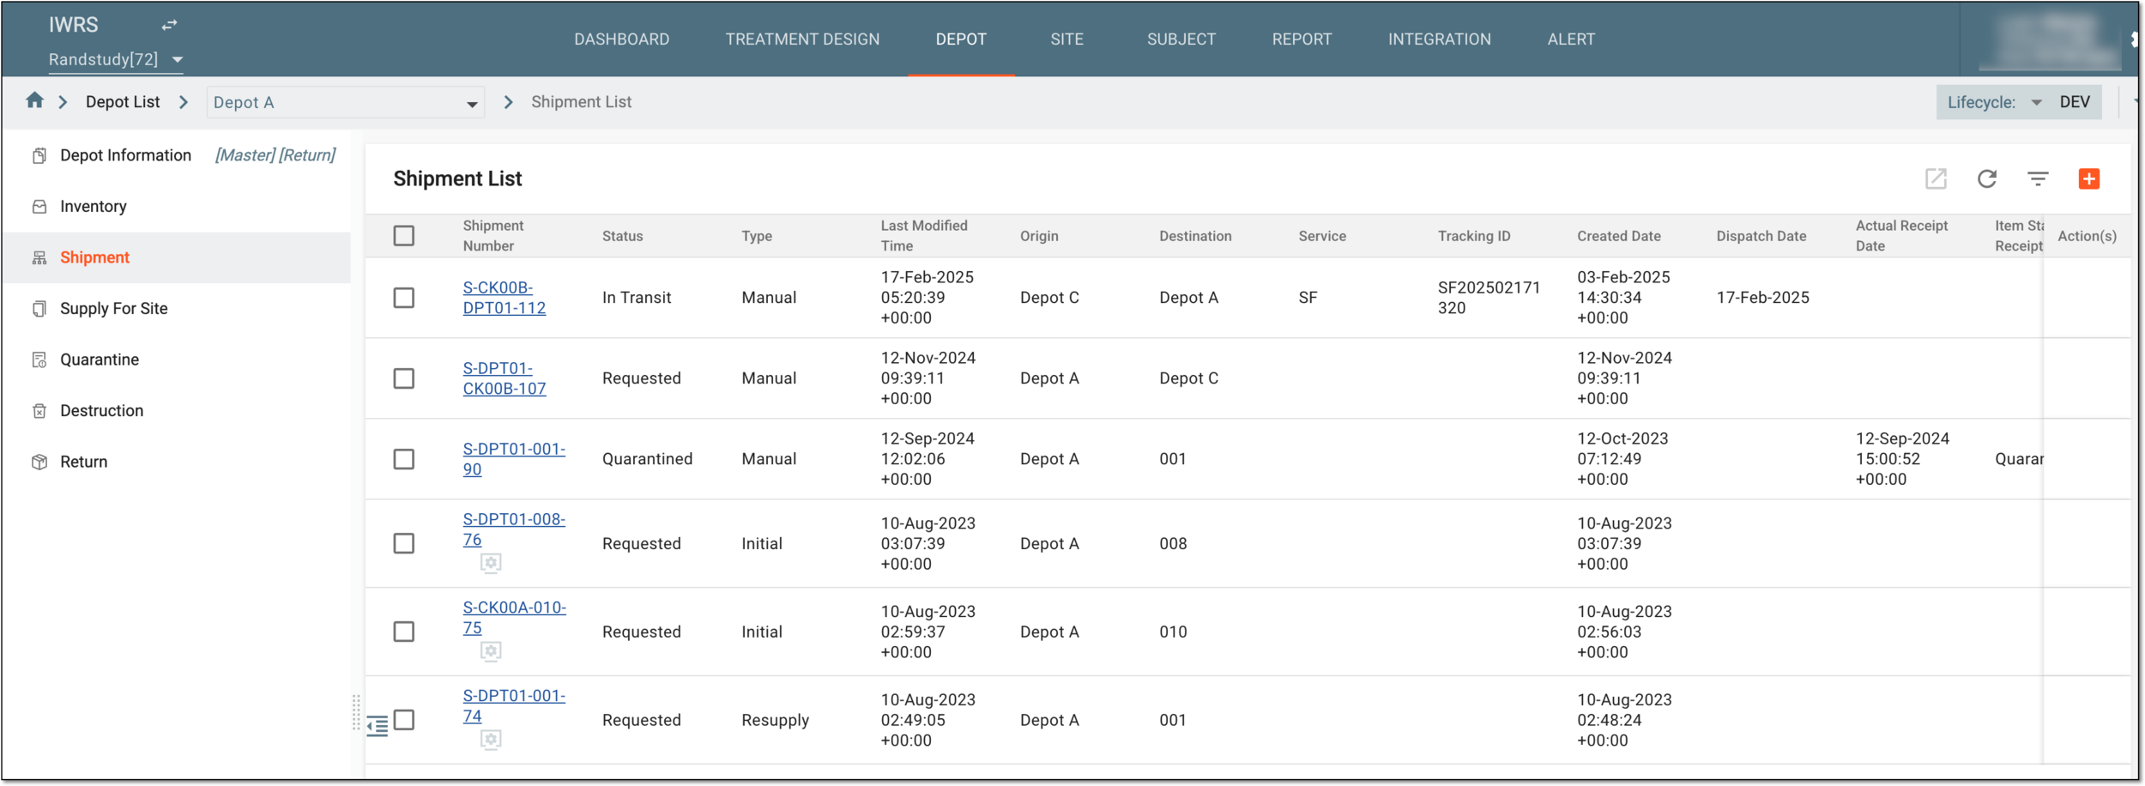Image resolution: width=2145 pixels, height=786 pixels.
Task: Open Return in sidebar
Action: point(84,462)
